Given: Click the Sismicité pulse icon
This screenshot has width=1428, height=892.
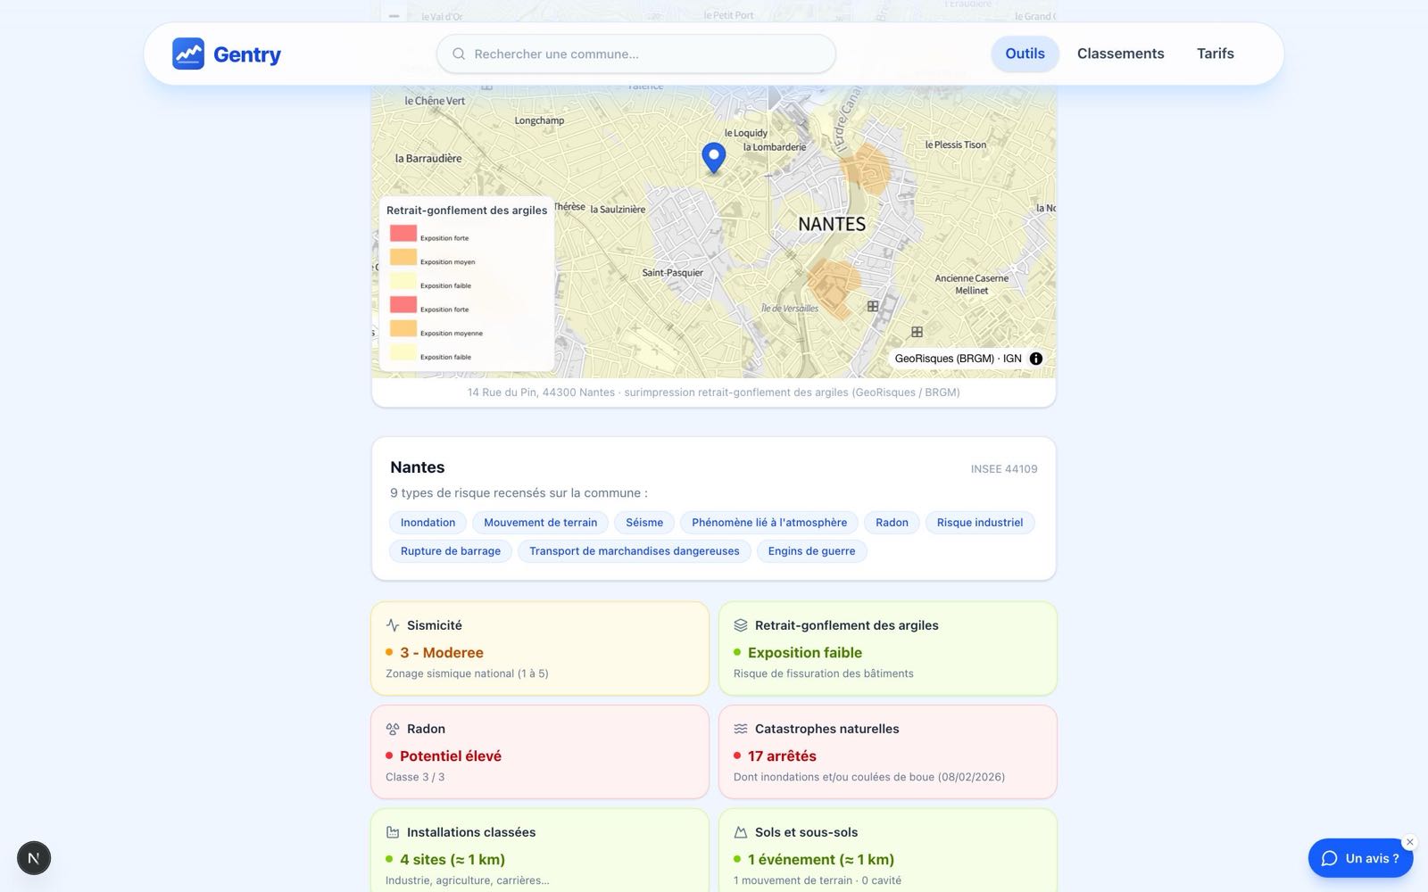Looking at the screenshot, I should point(393,625).
